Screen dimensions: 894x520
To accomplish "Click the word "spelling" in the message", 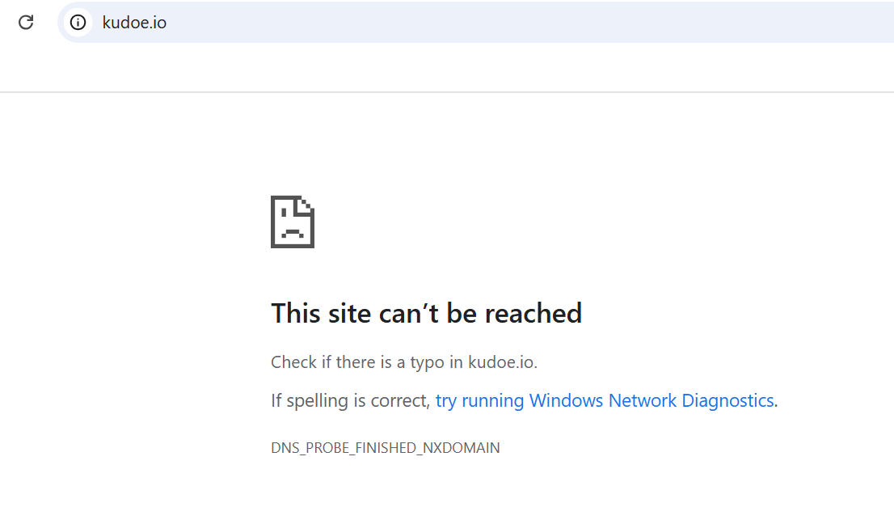I will coord(316,400).
